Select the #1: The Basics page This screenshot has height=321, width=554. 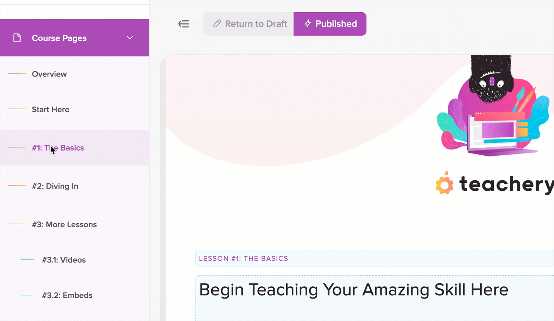click(x=75, y=148)
